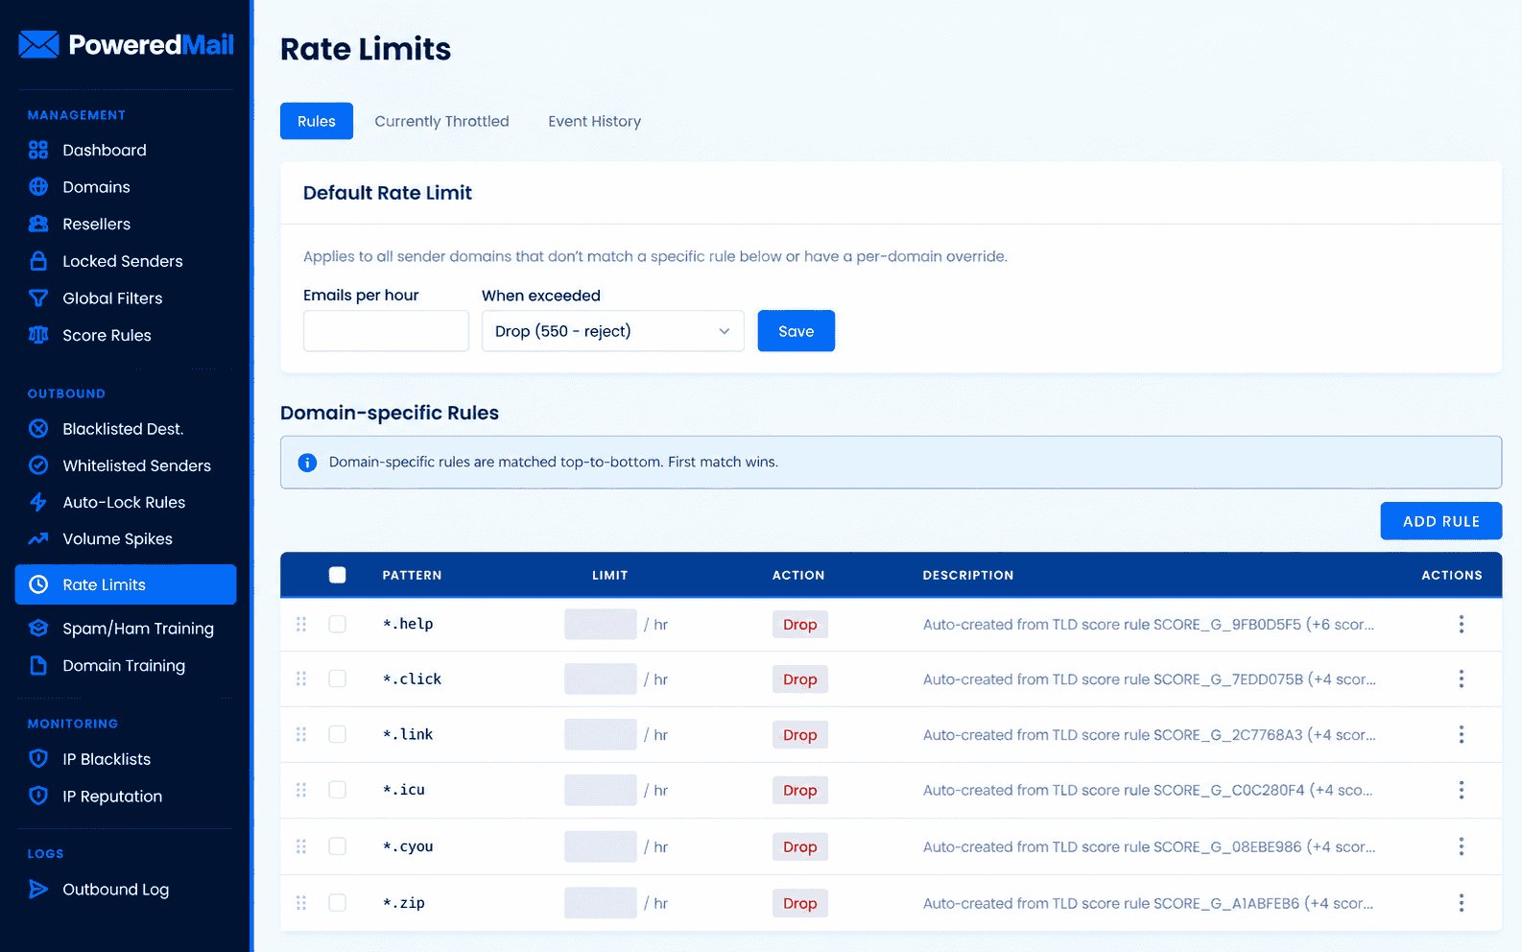Check the *.help rule checkbox
Viewport: 1522px width, 952px height.
click(337, 624)
